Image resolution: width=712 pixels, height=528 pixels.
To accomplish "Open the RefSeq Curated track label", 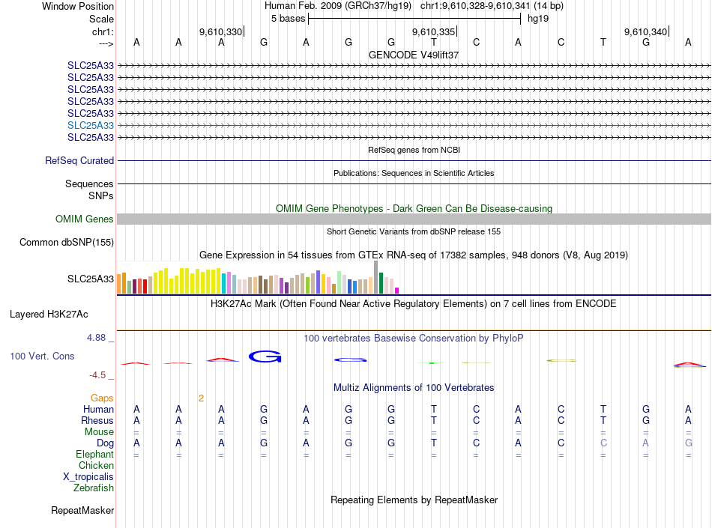I will [79, 160].
